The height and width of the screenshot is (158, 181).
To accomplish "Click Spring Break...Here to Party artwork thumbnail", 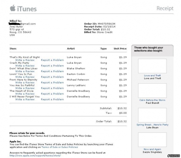I will [x=152, y=115].
